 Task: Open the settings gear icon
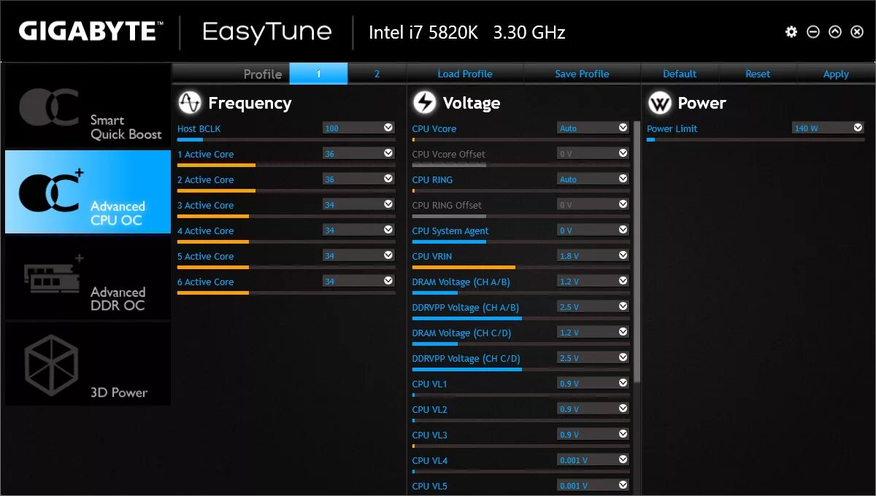pyautogui.click(x=791, y=32)
